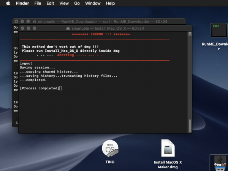Open the File menu
This screenshot has width=228, height=171.
(x=38, y=3)
